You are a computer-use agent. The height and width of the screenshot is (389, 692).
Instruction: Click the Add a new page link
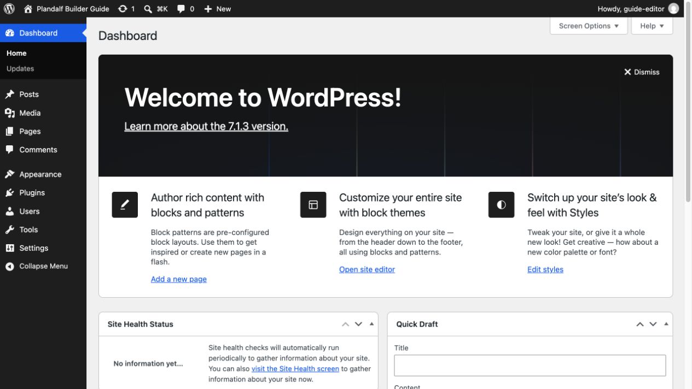pyautogui.click(x=179, y=279)
